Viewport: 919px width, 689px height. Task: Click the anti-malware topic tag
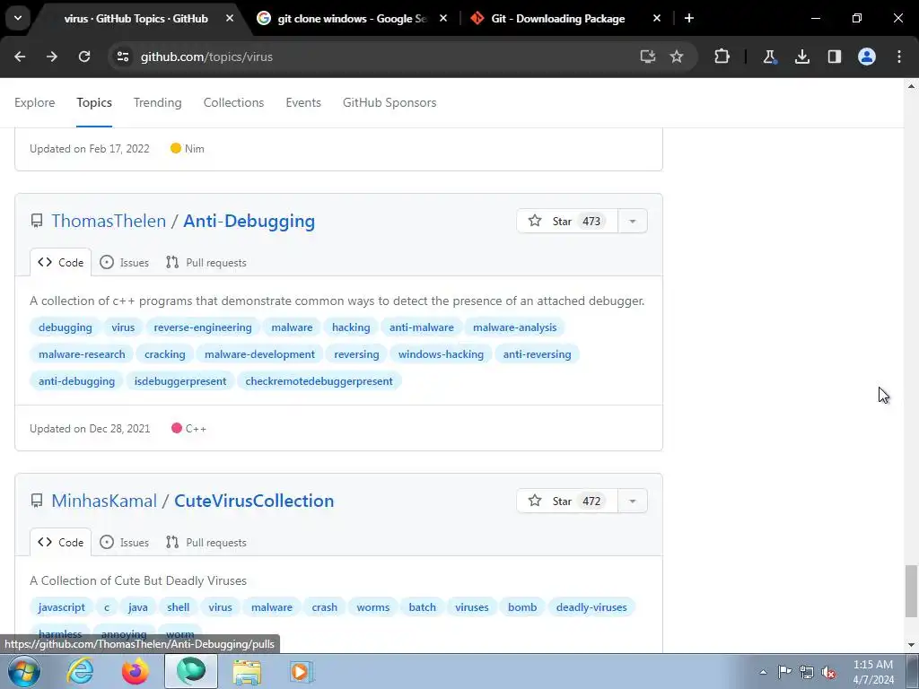(422, 327)
